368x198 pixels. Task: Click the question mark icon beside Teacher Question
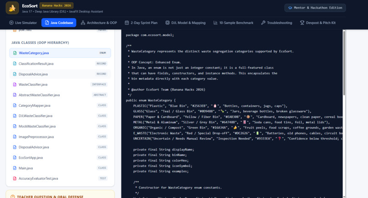pos(13,197)
